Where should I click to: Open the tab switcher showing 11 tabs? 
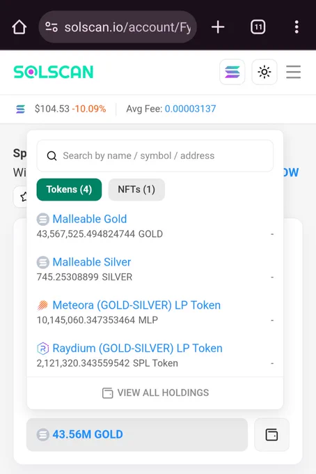[258, 27]
